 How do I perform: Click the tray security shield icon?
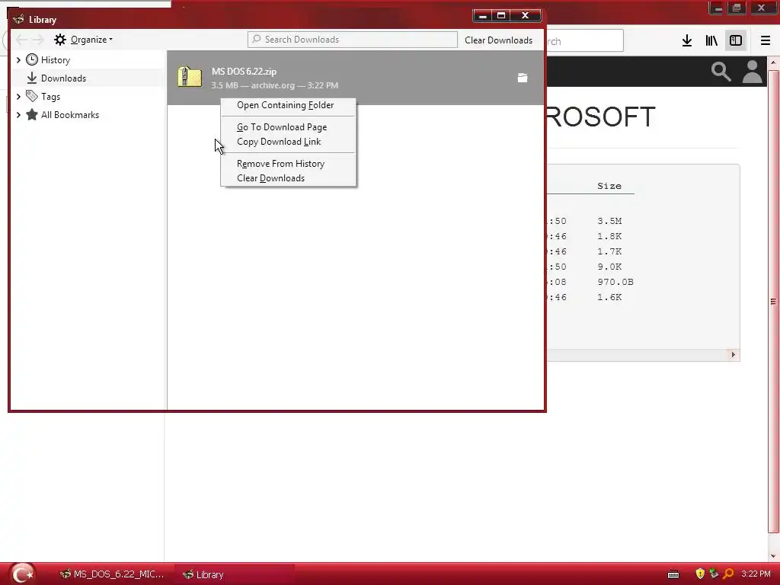pyautogui.click(x=700, y=574)
